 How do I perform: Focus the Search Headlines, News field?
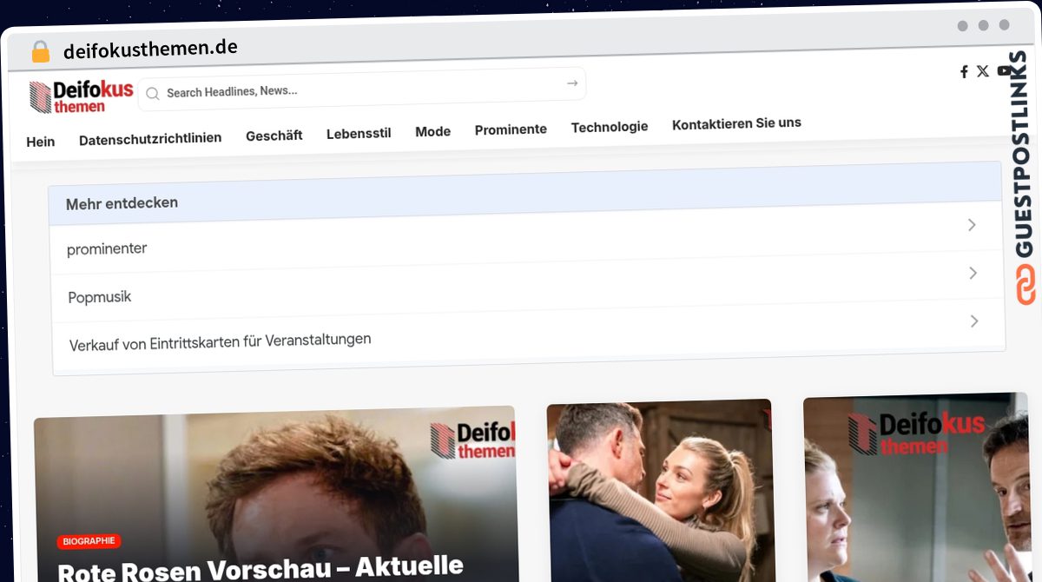tap(362, 89)
